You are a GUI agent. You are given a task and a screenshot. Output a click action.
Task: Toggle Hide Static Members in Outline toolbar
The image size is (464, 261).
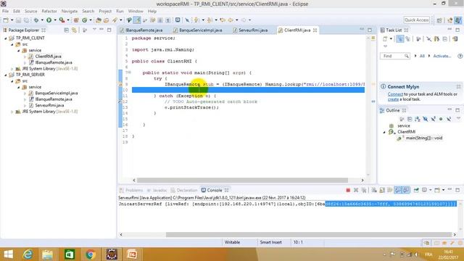point(434,119)
